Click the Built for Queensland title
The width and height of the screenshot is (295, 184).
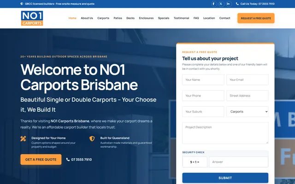pyautogui.click(x=115, y=138)
